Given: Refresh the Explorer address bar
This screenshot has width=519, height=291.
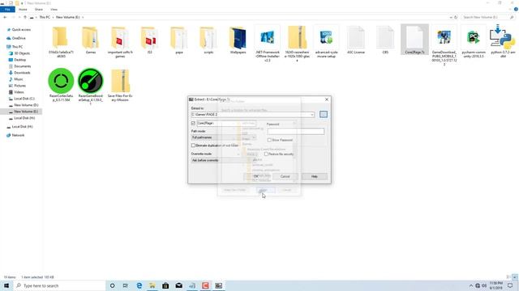Looking at the screenshot, I should pyautogui.click(x=456, y=17).
